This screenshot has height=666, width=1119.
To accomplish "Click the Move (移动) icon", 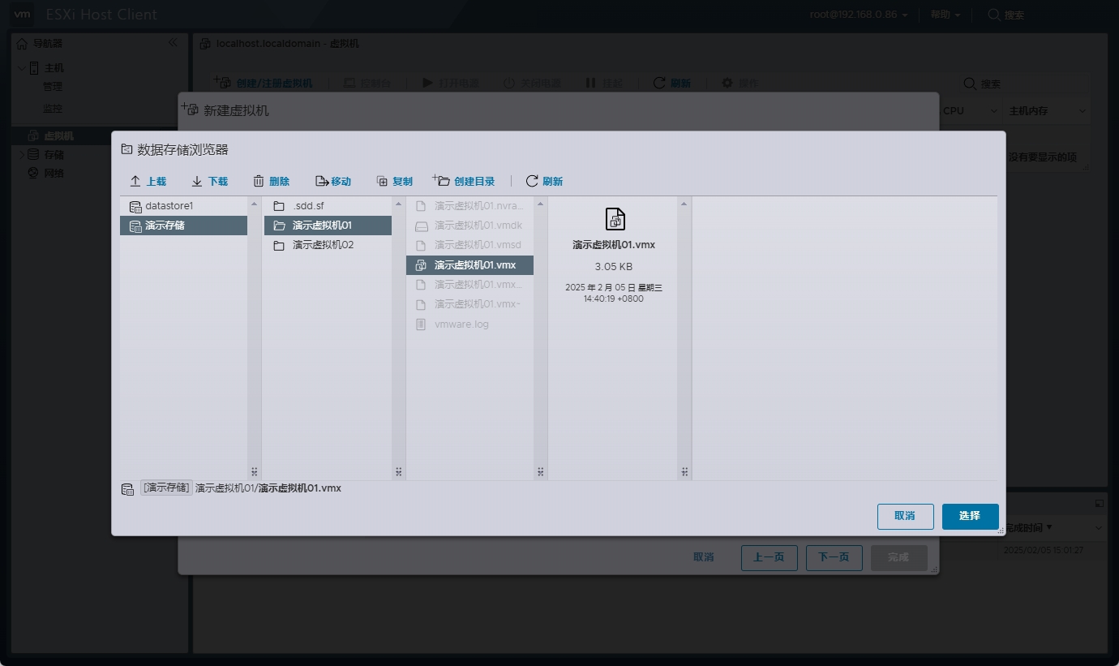I will 321,182.
